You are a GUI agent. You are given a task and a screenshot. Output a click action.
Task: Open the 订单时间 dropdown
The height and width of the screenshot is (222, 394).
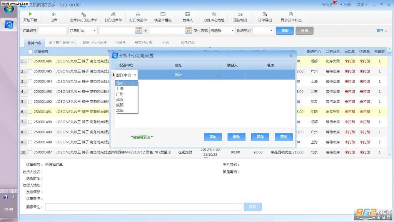click(83, 30)
